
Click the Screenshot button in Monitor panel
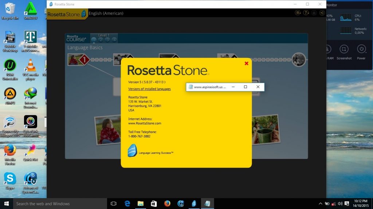coord(344,52)
